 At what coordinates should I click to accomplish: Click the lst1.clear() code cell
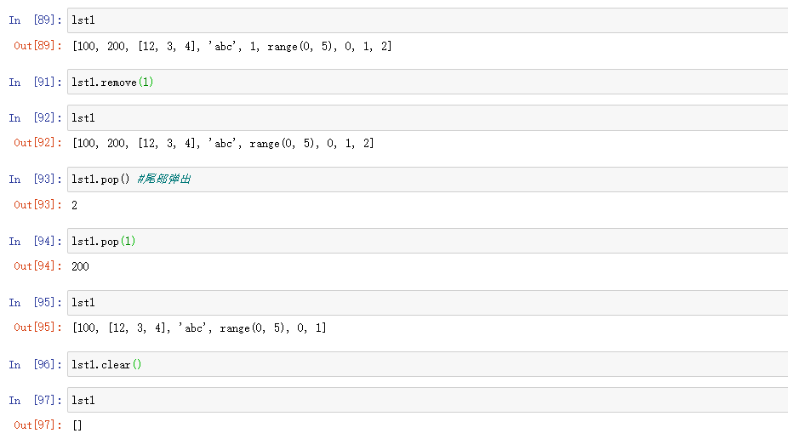tap(425, 364)
